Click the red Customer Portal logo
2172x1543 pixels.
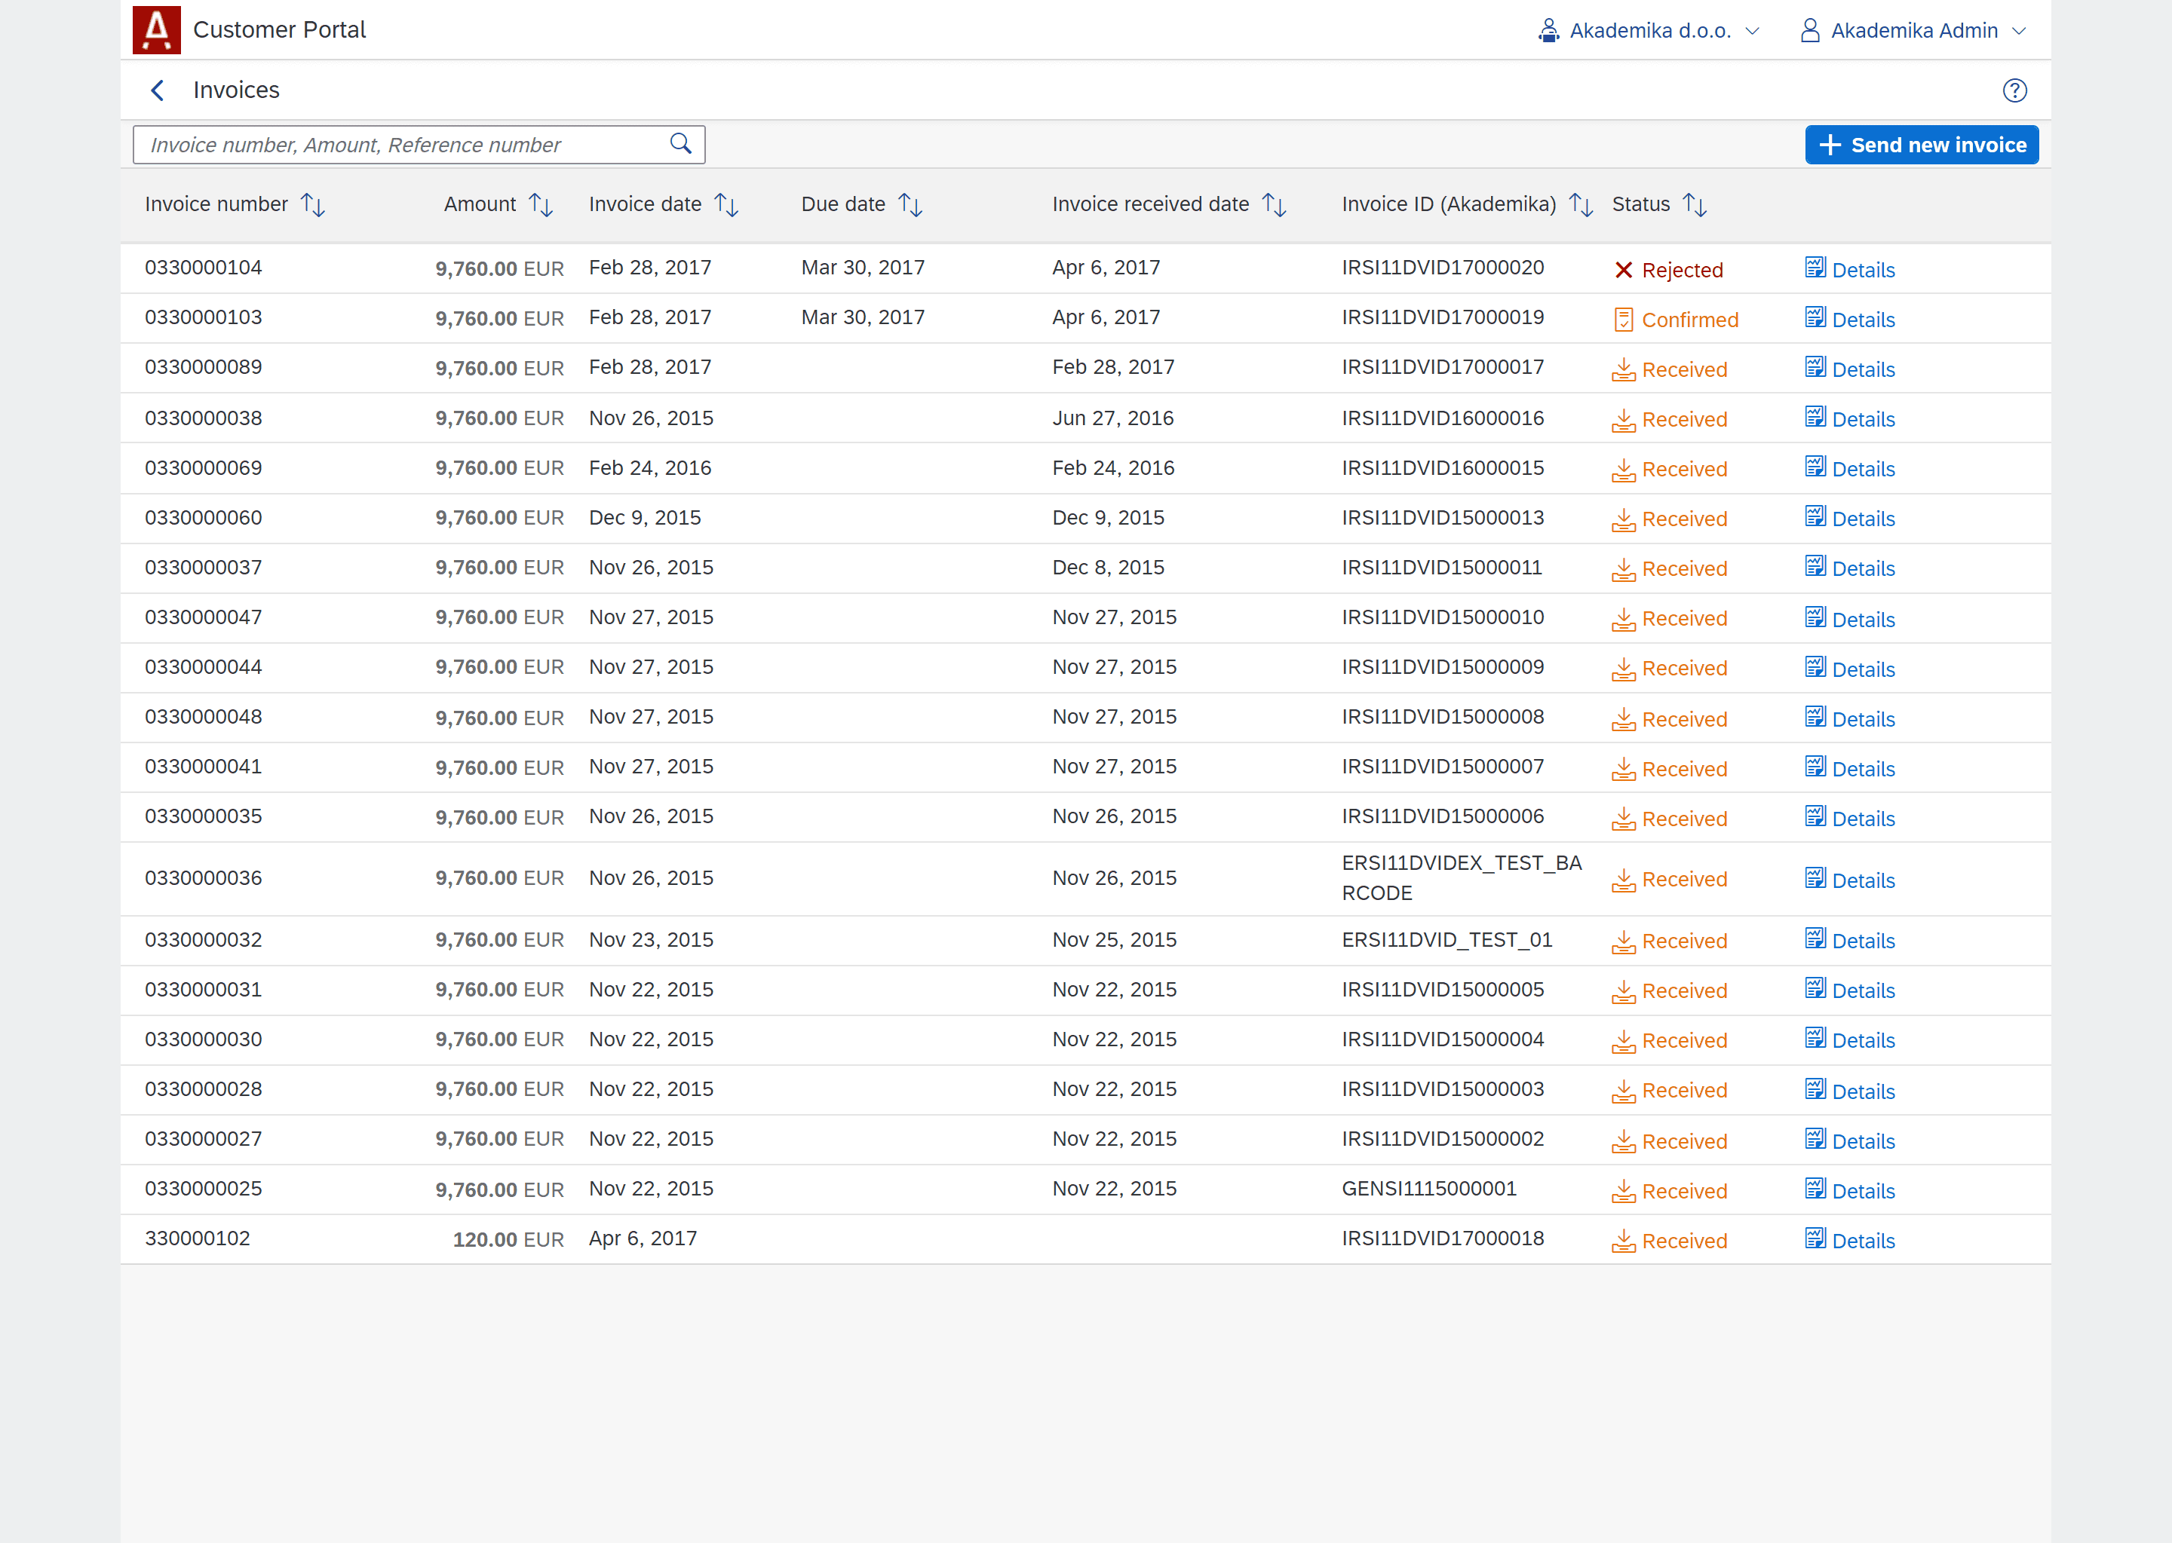[157, 29]
